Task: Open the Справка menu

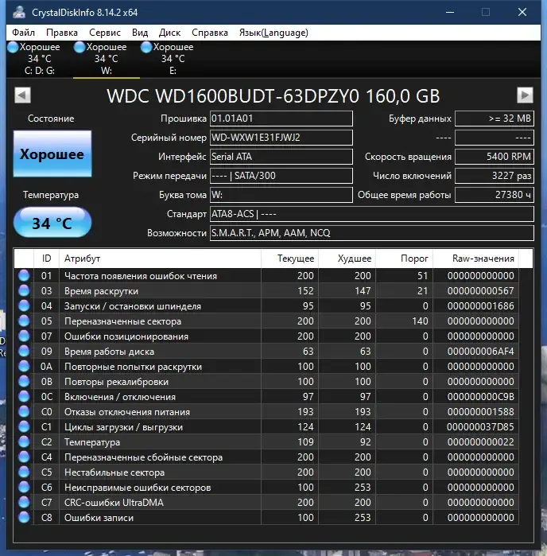Action: (210, 33)
